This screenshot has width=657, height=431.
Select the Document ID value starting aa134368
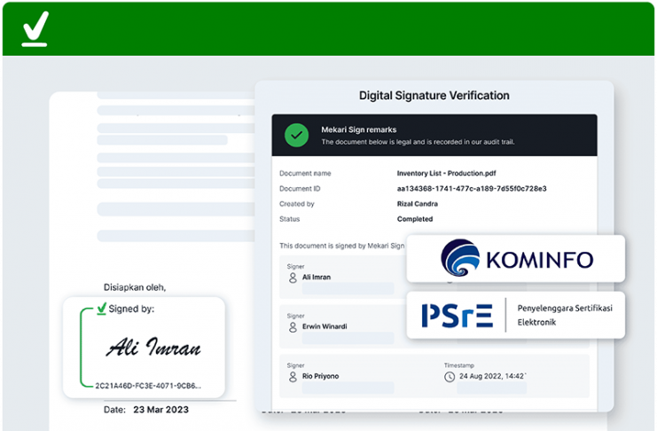pyautogui.click(x=471, y=189)
